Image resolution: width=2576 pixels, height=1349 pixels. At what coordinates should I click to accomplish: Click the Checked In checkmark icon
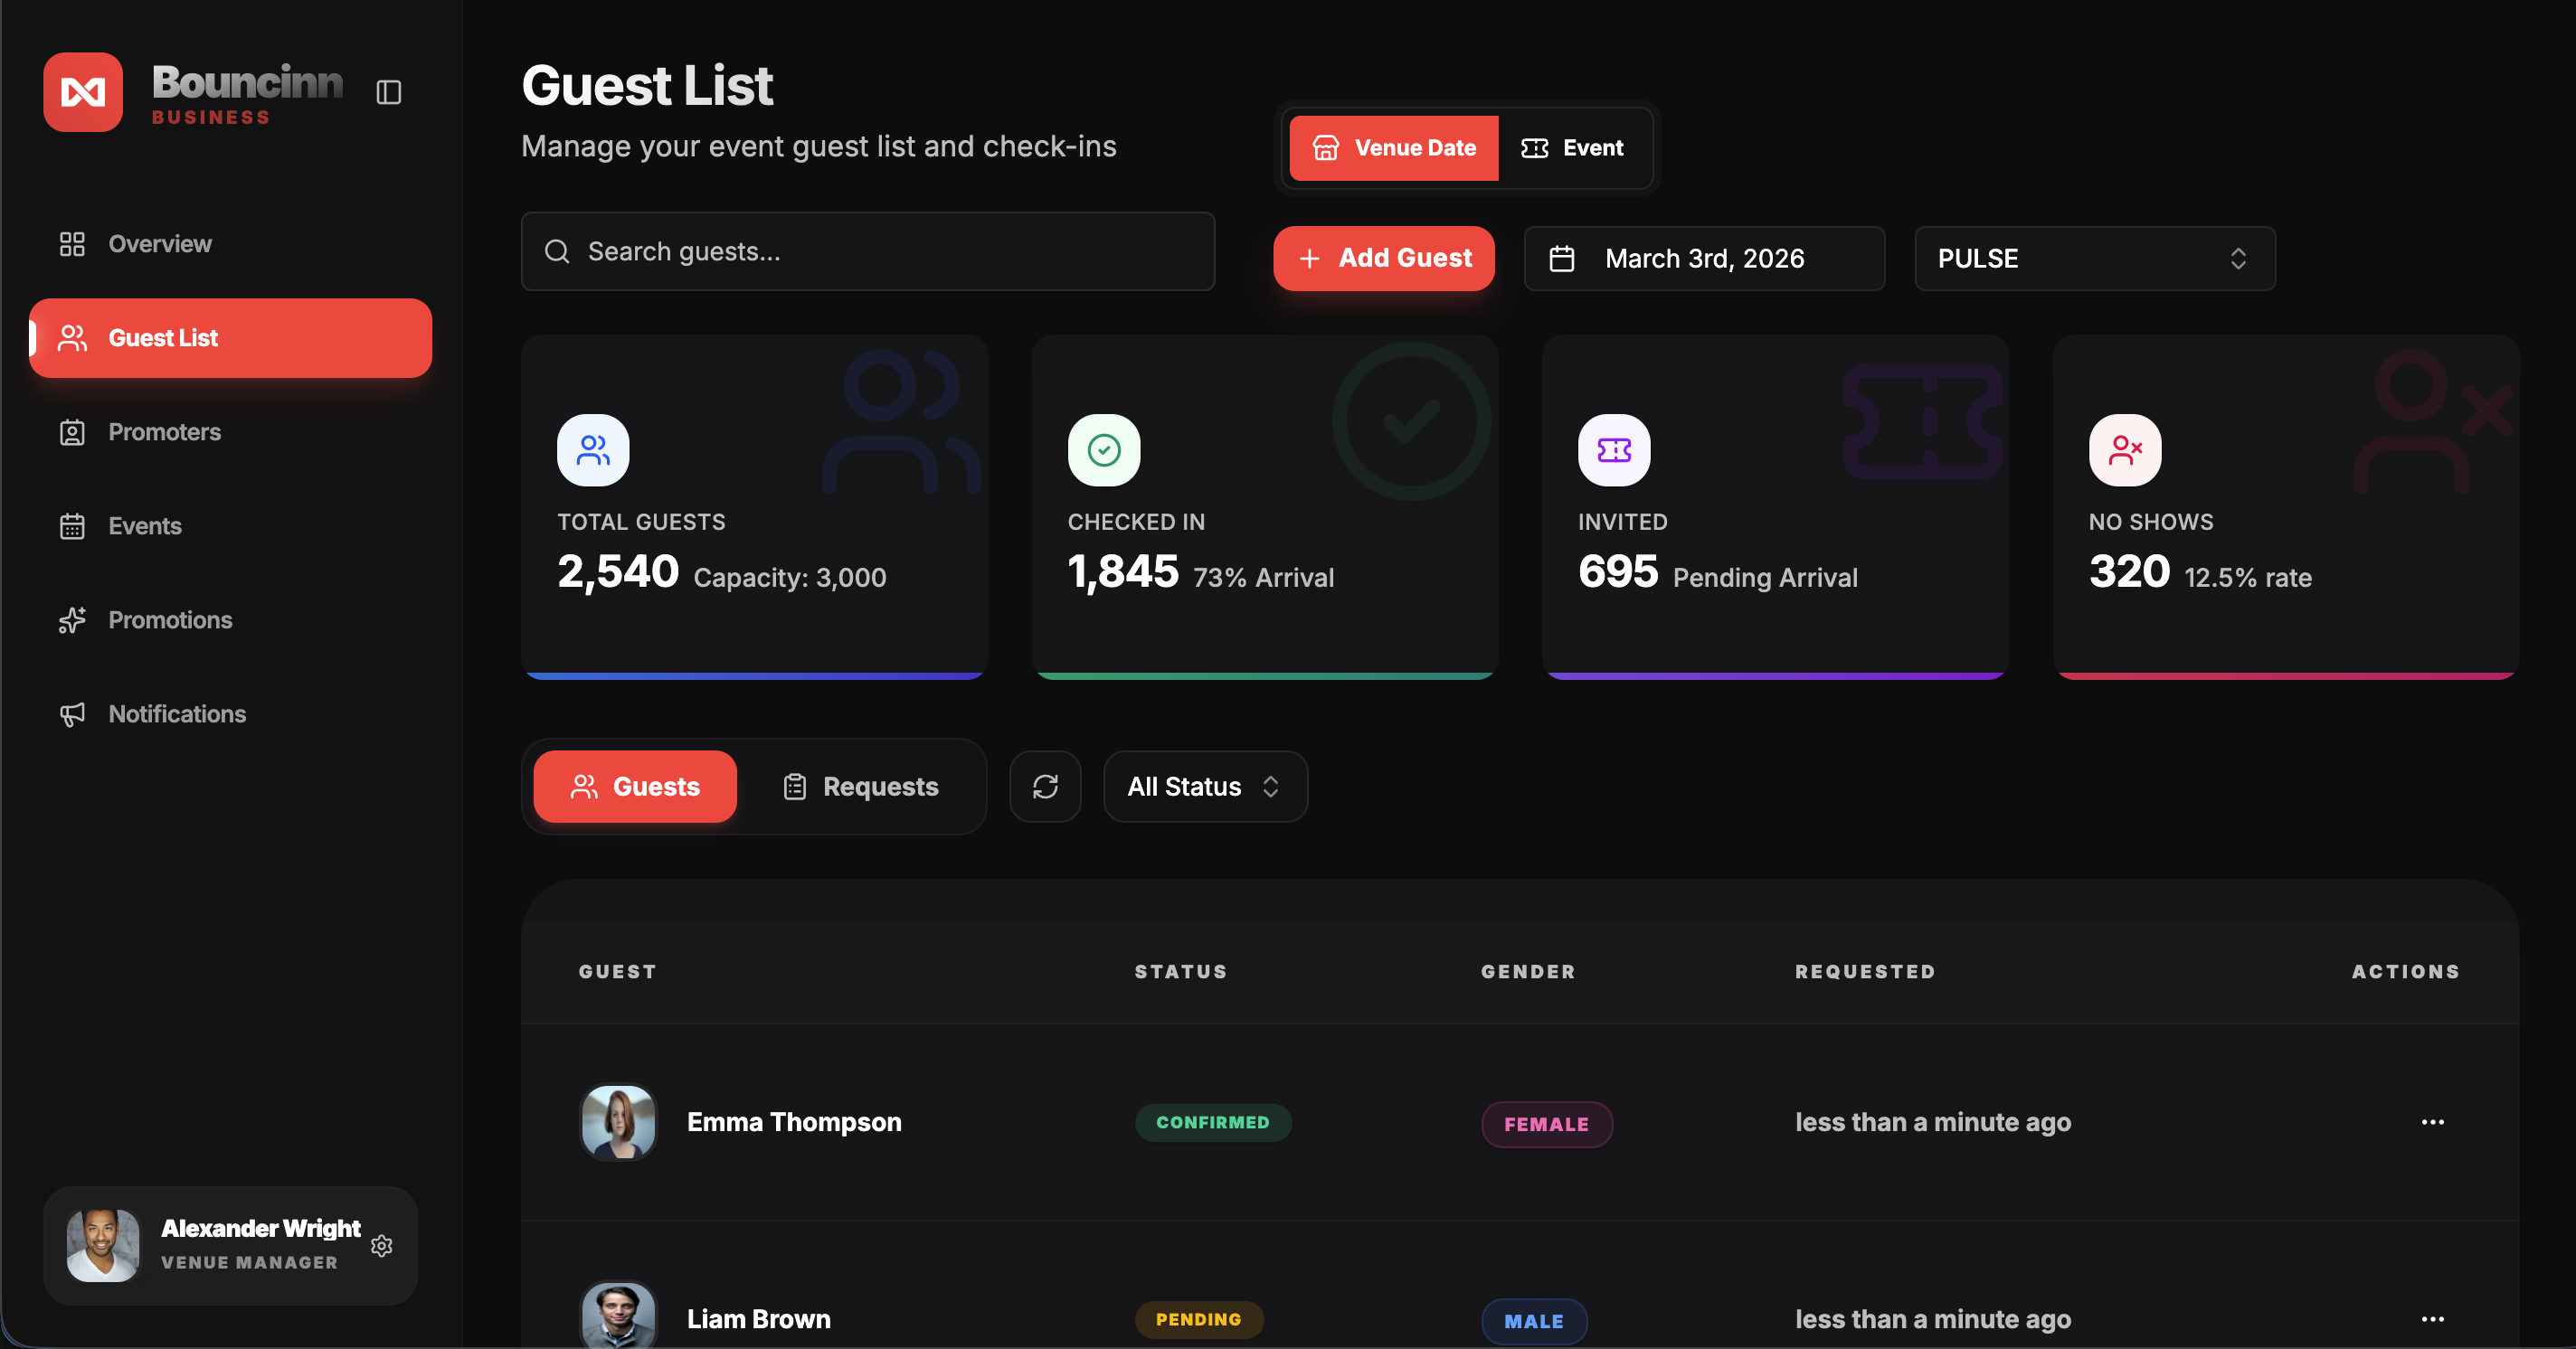click(1103, 450)
